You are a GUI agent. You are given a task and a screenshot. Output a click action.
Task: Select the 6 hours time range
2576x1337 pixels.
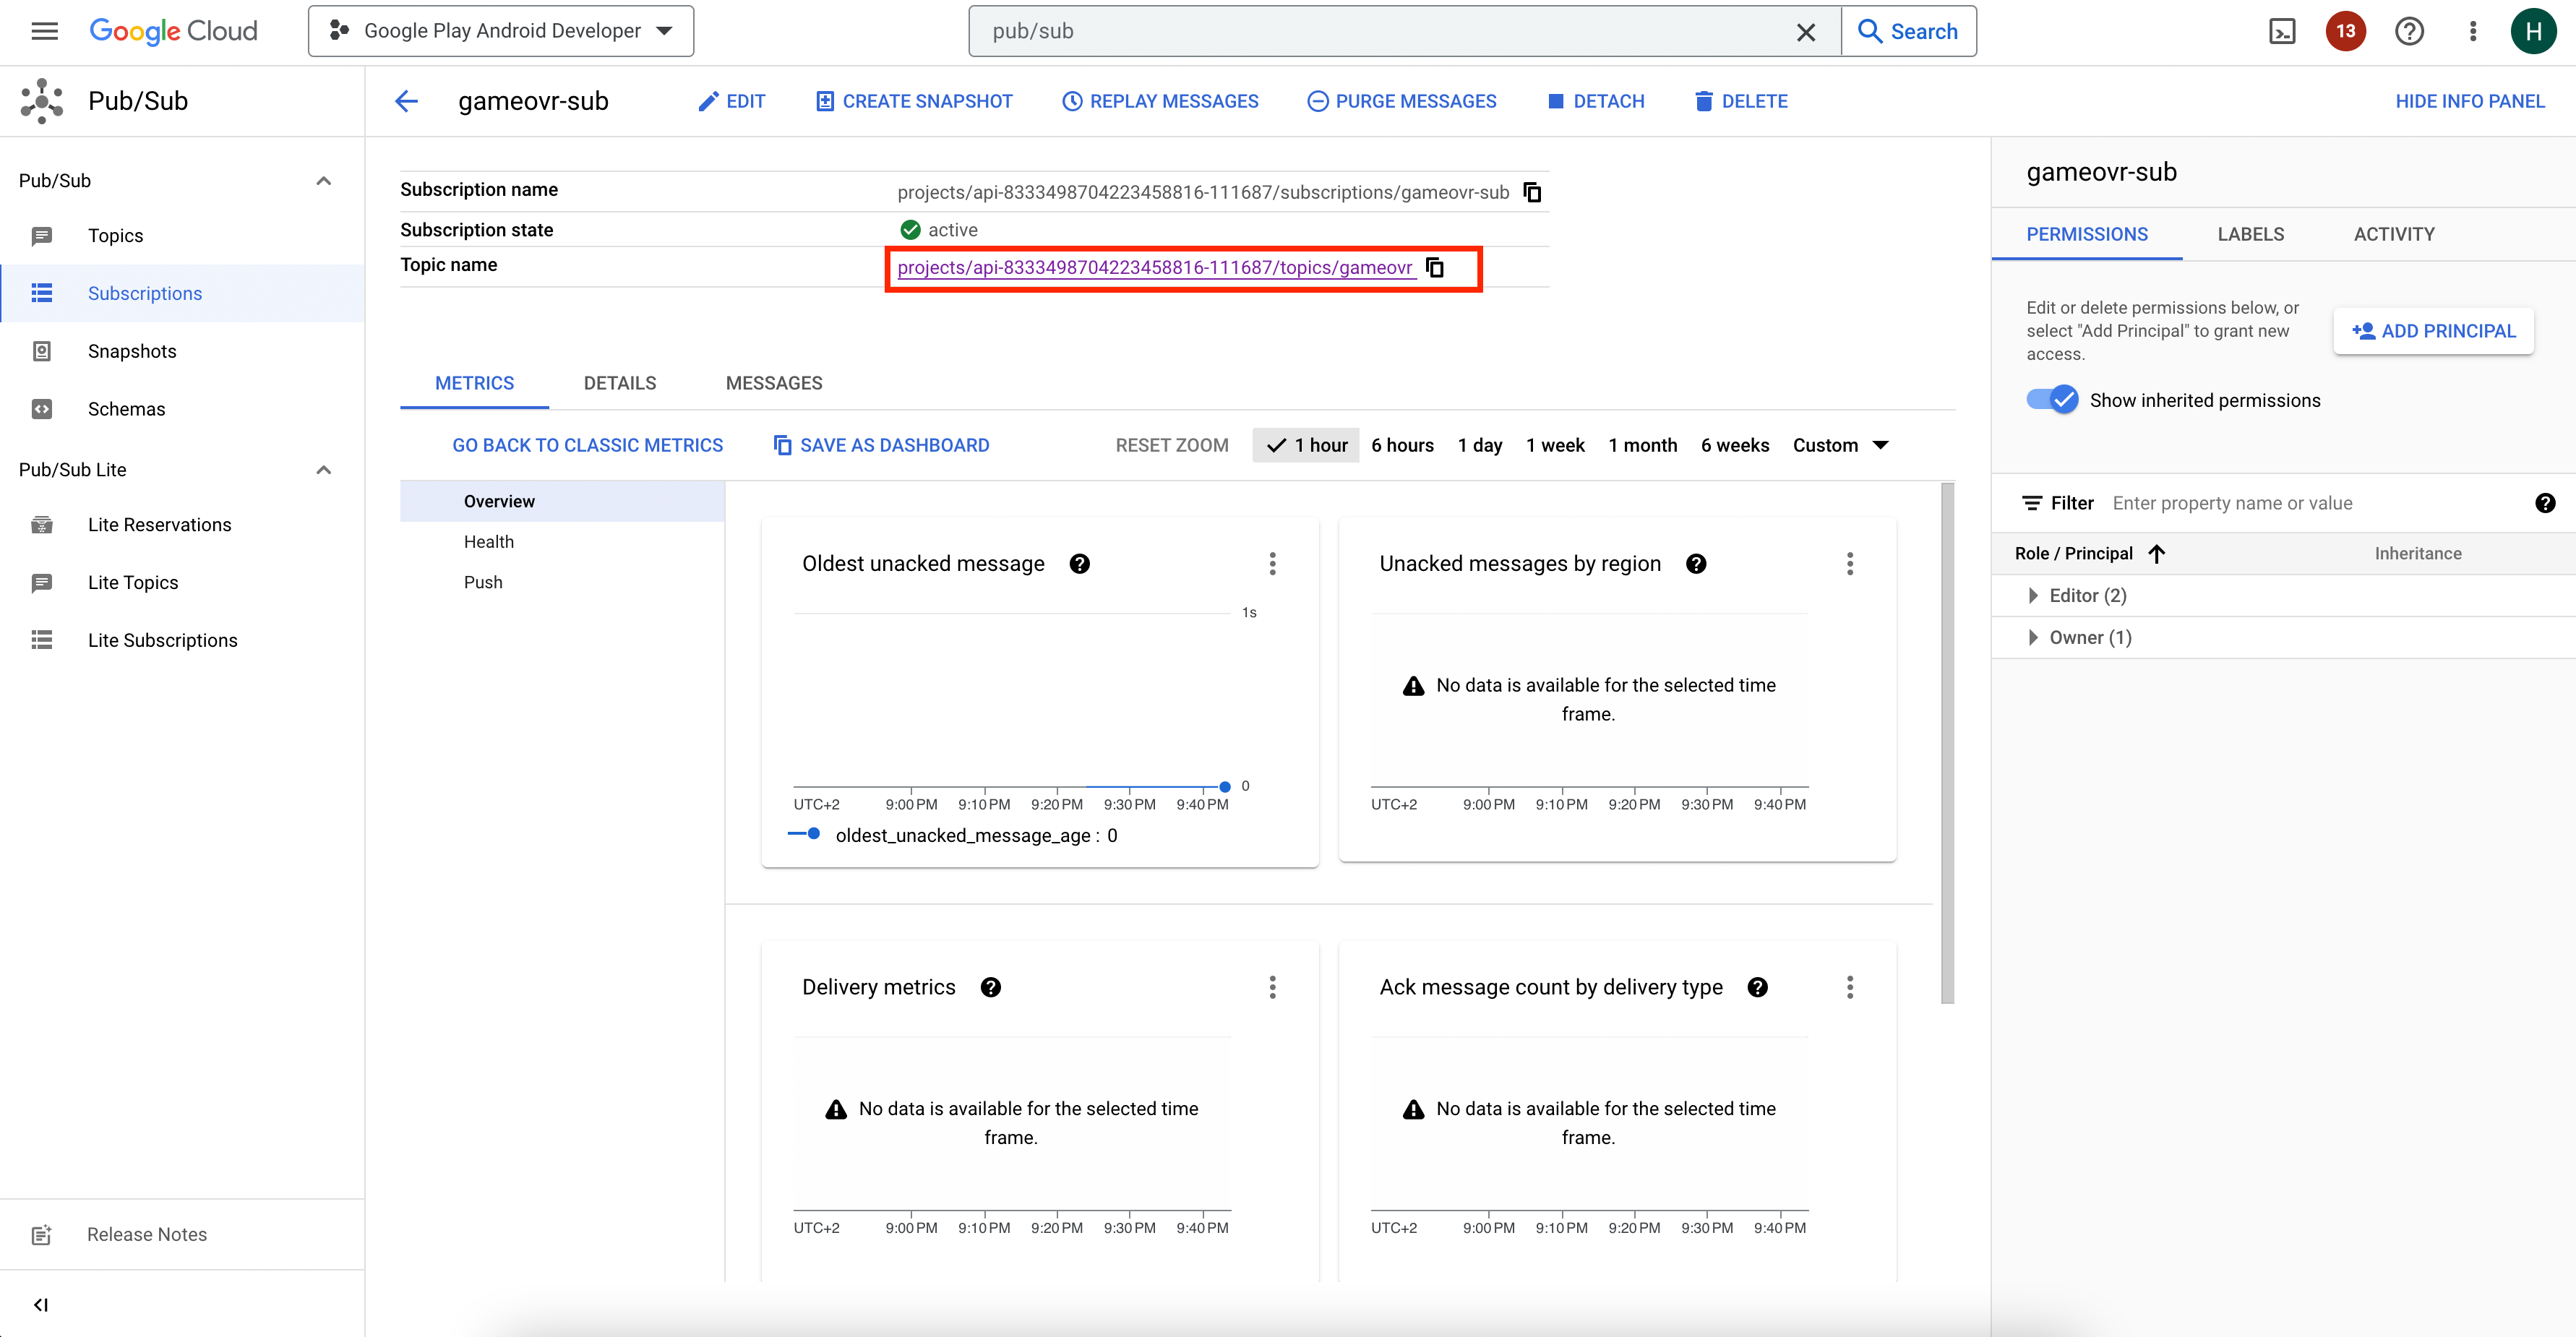1402,446
